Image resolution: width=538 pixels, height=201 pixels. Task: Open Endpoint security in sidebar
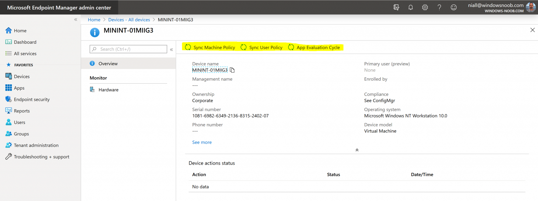32,99
